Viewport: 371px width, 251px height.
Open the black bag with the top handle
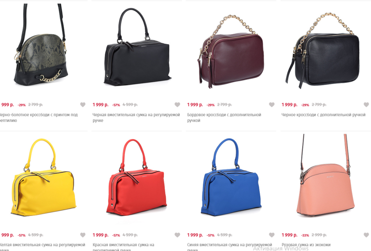pyautogui.click(x=137, y=47)
